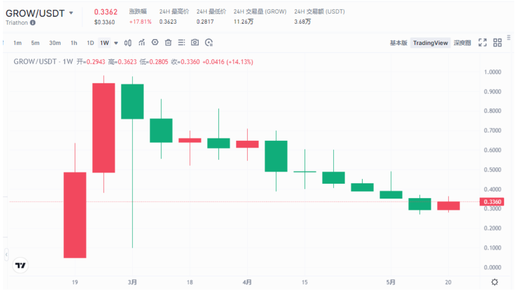Click the info icon beside Triathon
The width and height of the screenshot is (515, 295).
click(x=33, y=23)
